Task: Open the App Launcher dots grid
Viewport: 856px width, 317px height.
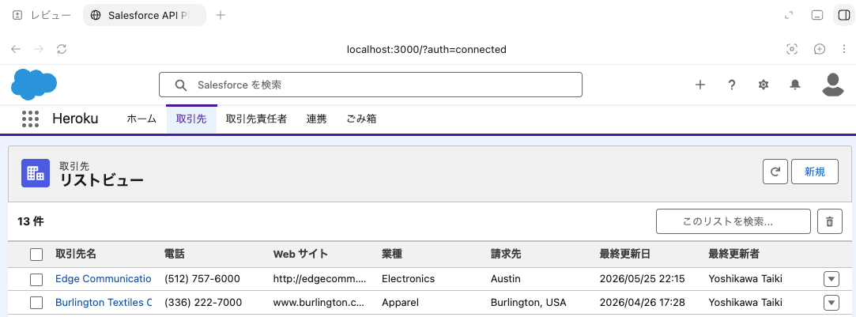Action: [x=31, y=119]
